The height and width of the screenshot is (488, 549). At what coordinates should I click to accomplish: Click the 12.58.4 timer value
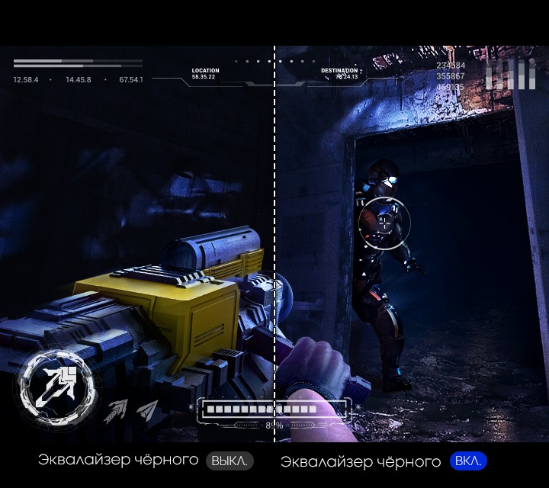(x=26, y=79)
